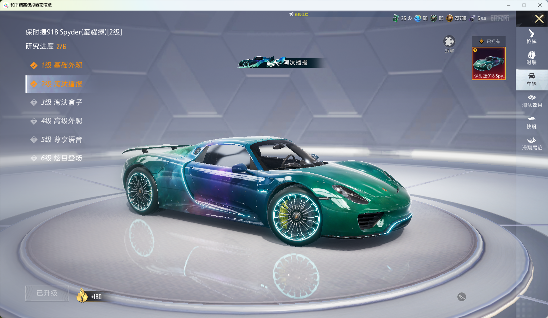Open the 时装 outfit category

click(532, 58)
